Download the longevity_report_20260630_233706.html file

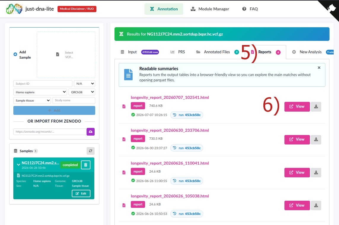pyautogui.click(x=316, y=139)
